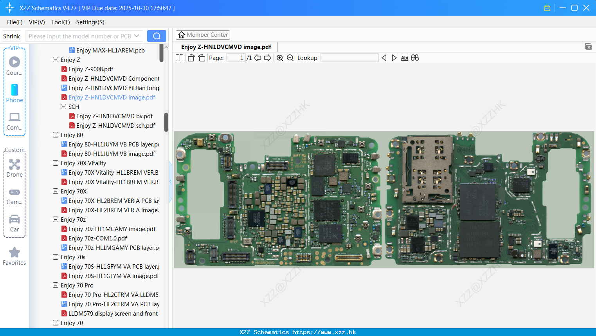596x336 pixels.
Task: Open Favorites star
Action: click(x=14, y=256)
